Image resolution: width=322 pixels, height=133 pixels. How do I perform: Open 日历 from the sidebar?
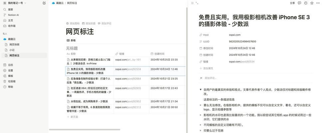coord(10,65)
